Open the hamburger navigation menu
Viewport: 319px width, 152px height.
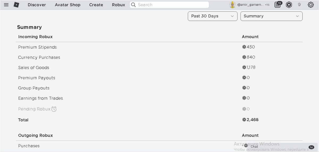coord(6,5)
